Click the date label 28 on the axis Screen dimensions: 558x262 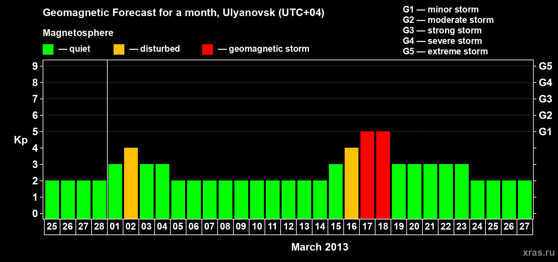[x=99, y=227]
